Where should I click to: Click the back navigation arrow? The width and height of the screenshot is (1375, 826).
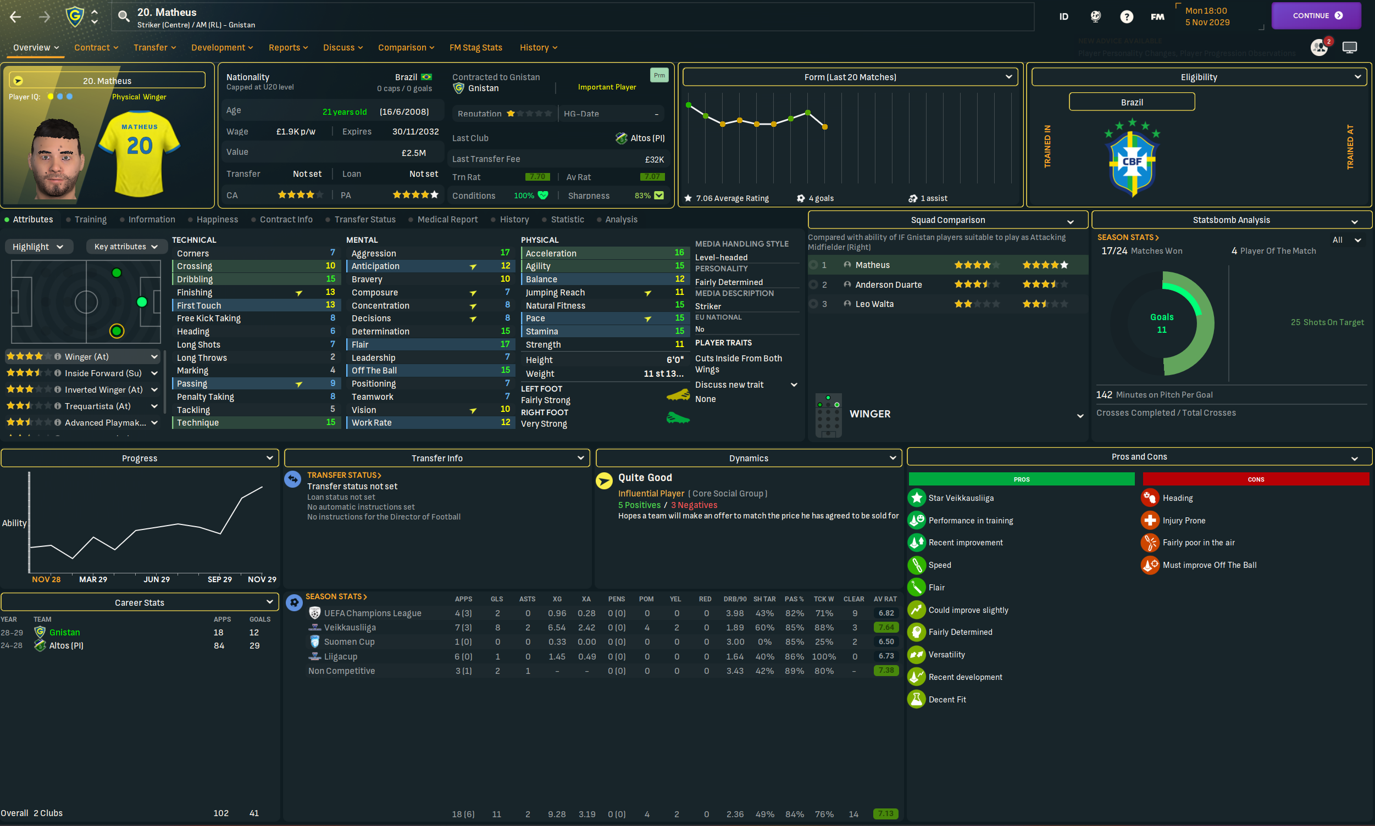[x=15, y=16]
